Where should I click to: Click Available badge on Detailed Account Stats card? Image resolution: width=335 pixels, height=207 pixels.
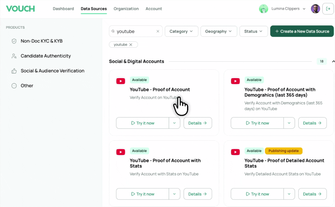254,151
